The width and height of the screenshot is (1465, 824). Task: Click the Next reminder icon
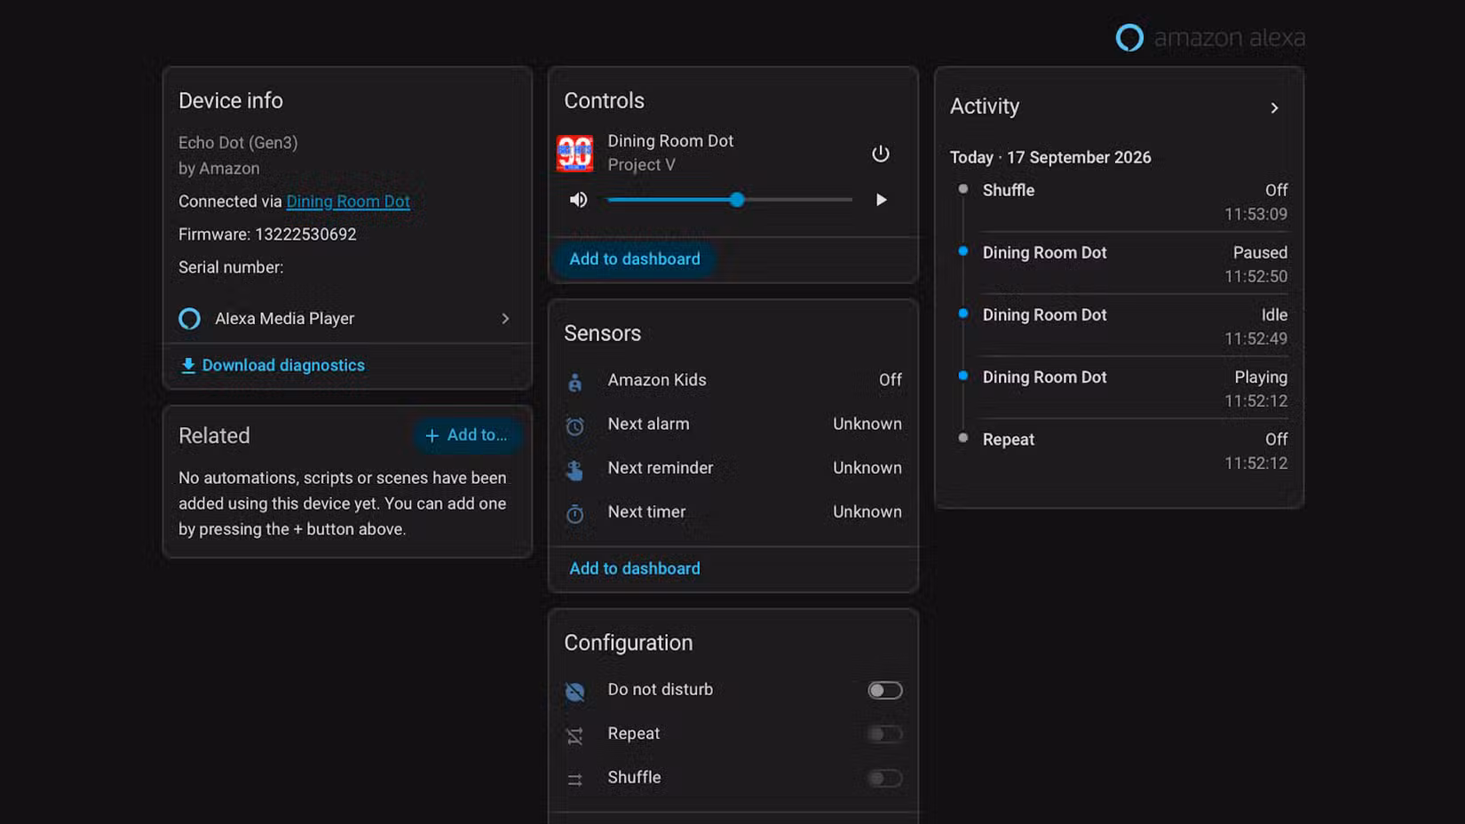[574, 470]
